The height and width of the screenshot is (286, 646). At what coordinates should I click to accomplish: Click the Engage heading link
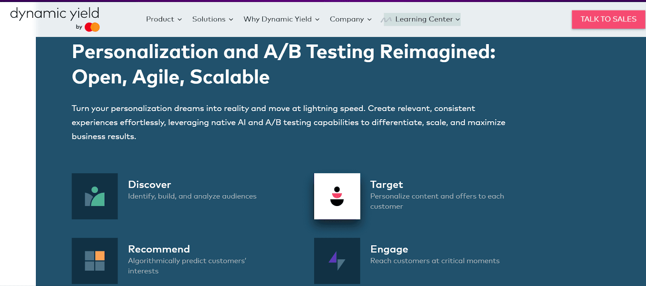[x=389, y=249]
